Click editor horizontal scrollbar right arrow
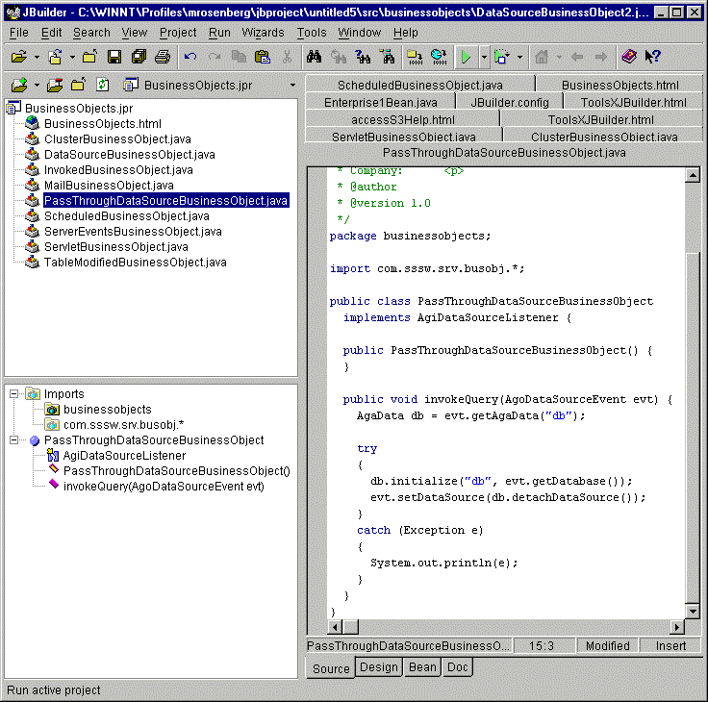Screen dimensions: 708x702 [x=677, y=627]
